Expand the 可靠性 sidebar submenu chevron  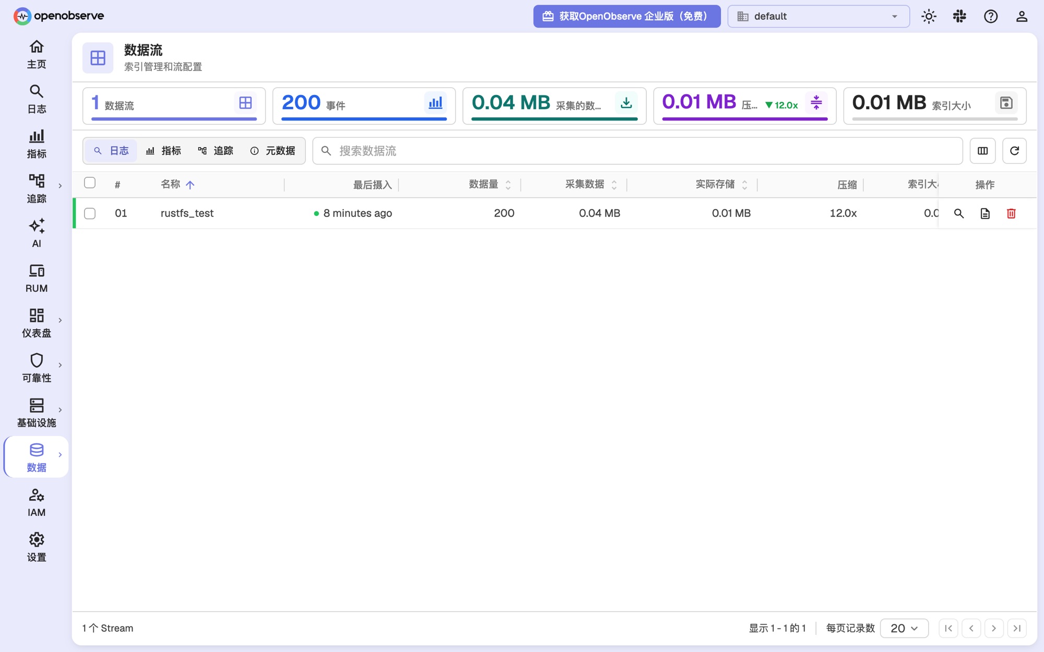pyautogui.click(x=60, y=365)
